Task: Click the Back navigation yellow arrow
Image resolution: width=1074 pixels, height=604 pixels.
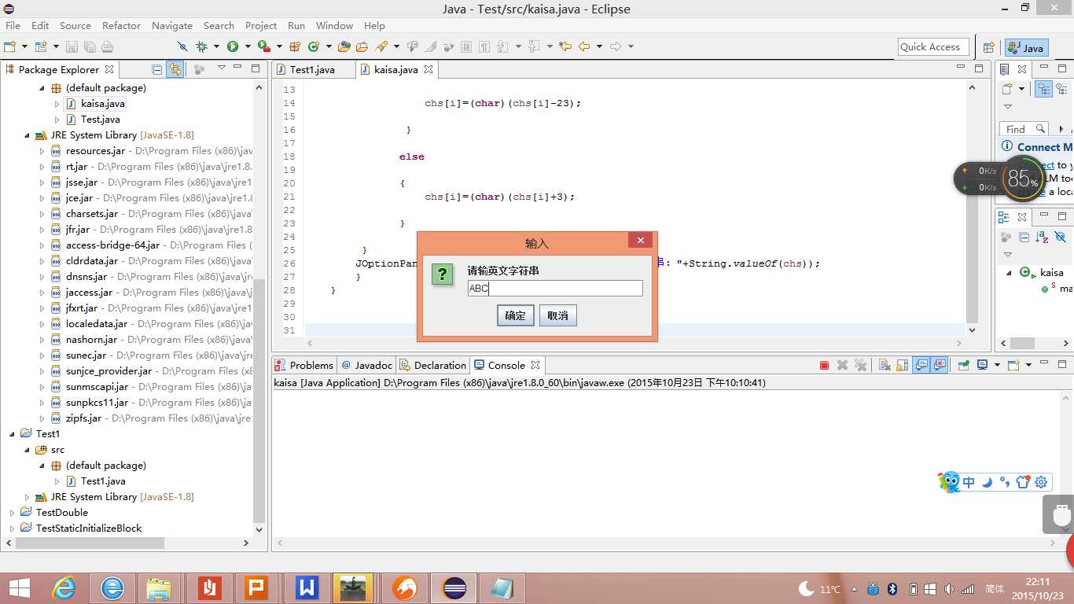Action: [x=584, y=46]
